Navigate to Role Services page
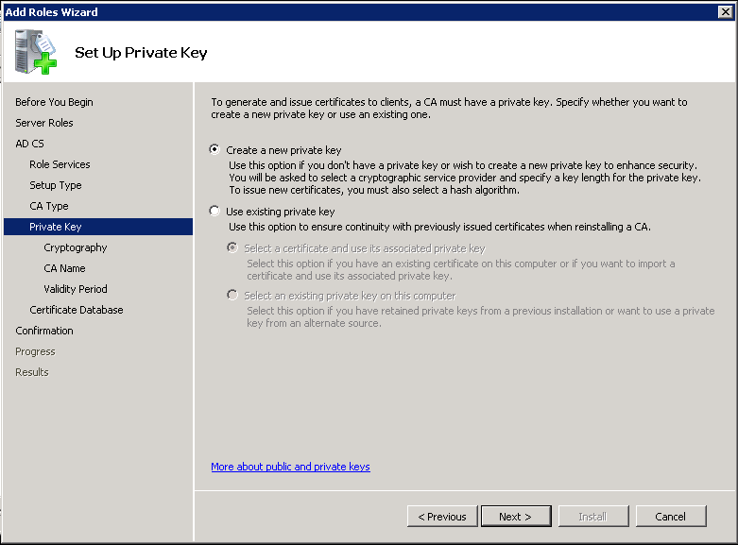The width and height of the screenshot is (738, 545). click(60, 164)
